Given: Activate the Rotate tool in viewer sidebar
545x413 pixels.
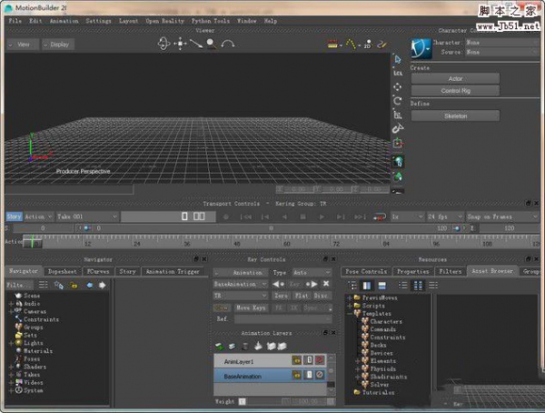Looking at the screenshot, I should tap(398, 101).
